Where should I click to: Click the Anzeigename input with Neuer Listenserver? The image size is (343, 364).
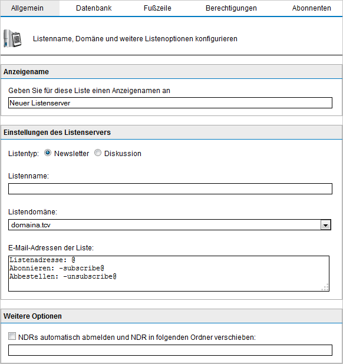click(x=170, y=103)
